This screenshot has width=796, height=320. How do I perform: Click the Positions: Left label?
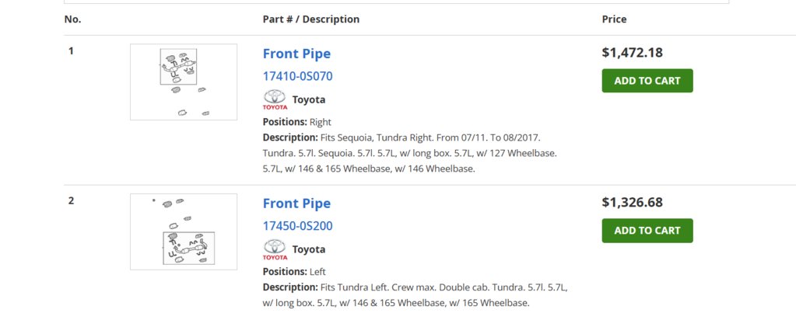tap(294, 272)
